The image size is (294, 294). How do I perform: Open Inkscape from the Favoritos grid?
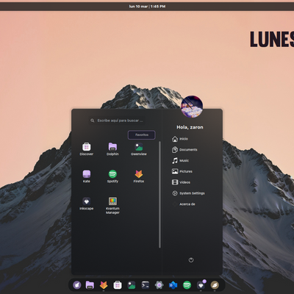(x=86, y=204)
